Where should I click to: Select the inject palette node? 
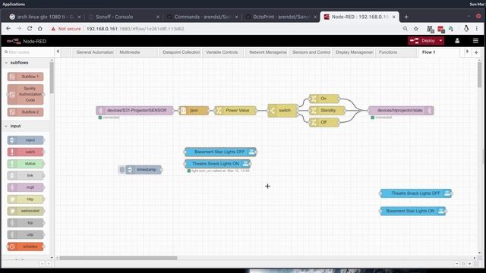(x=25, y=140)
